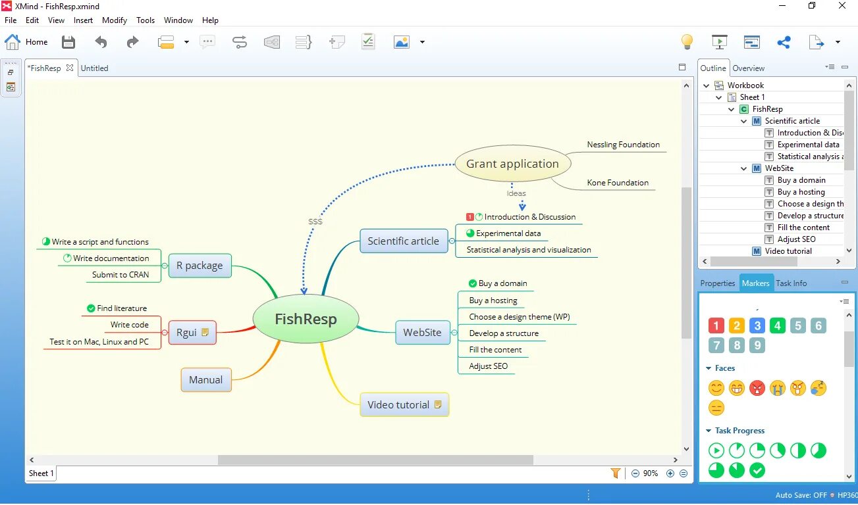
Task: Open the Insert menu
Action: (x=83, y=20)
